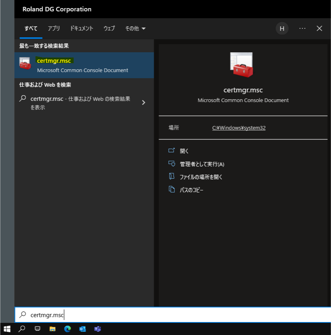Click the certmgr.msc title in preview pane

pos(243,90)
